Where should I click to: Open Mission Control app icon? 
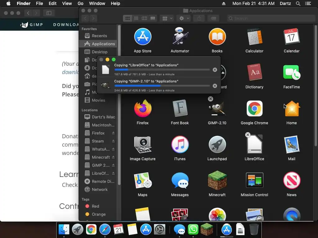pos(254,180)
